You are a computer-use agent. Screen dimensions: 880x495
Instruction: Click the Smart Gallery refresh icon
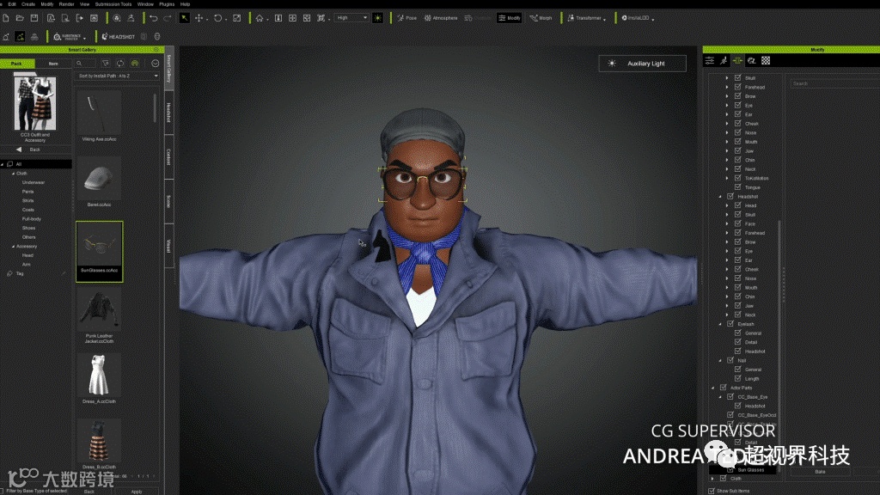(x=120, y=64)
